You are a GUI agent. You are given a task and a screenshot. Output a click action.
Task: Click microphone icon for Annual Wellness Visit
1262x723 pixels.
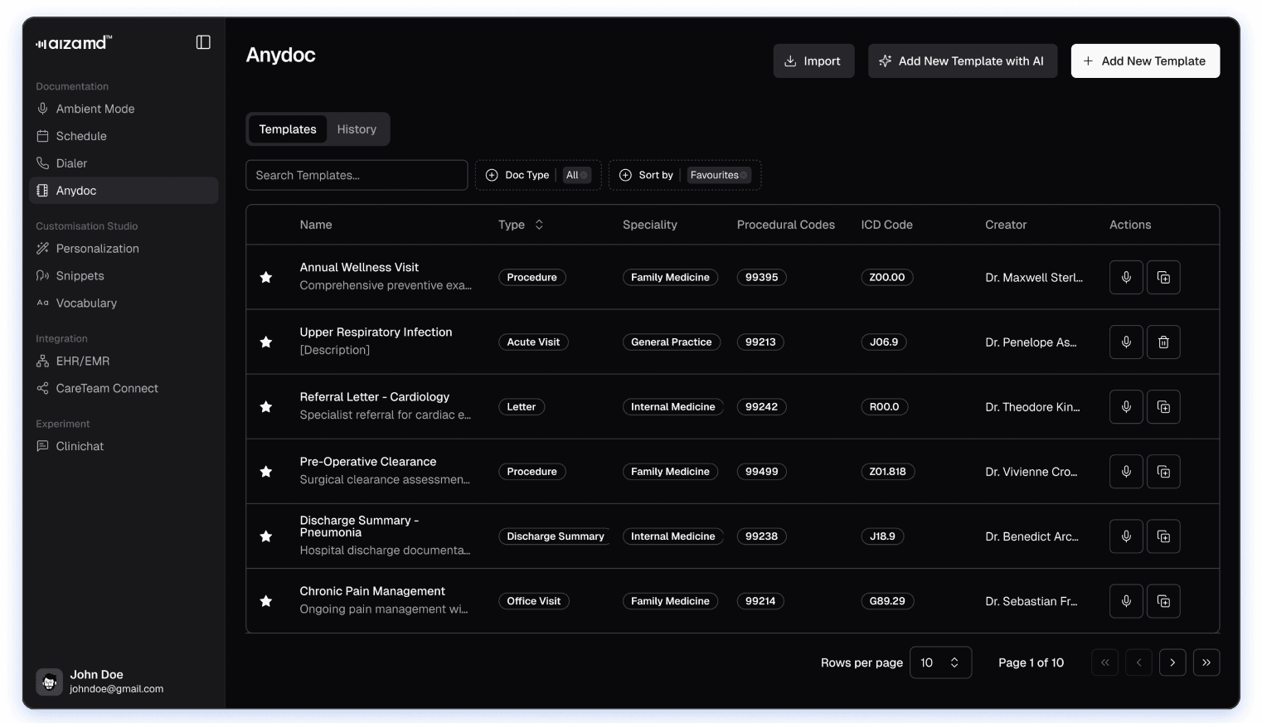click(x=1126, y=277)
